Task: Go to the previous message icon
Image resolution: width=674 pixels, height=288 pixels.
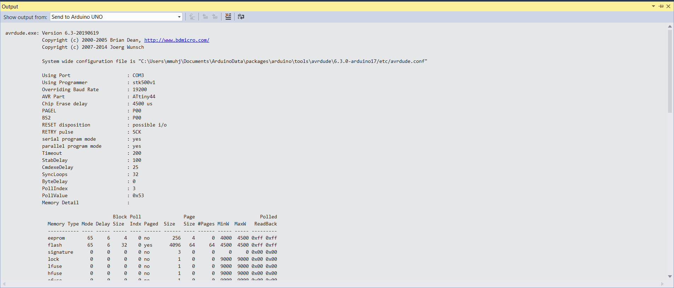Action: click(205, 17)
